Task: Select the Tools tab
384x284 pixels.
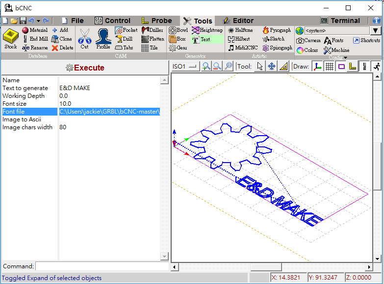Action: point(198,21)
